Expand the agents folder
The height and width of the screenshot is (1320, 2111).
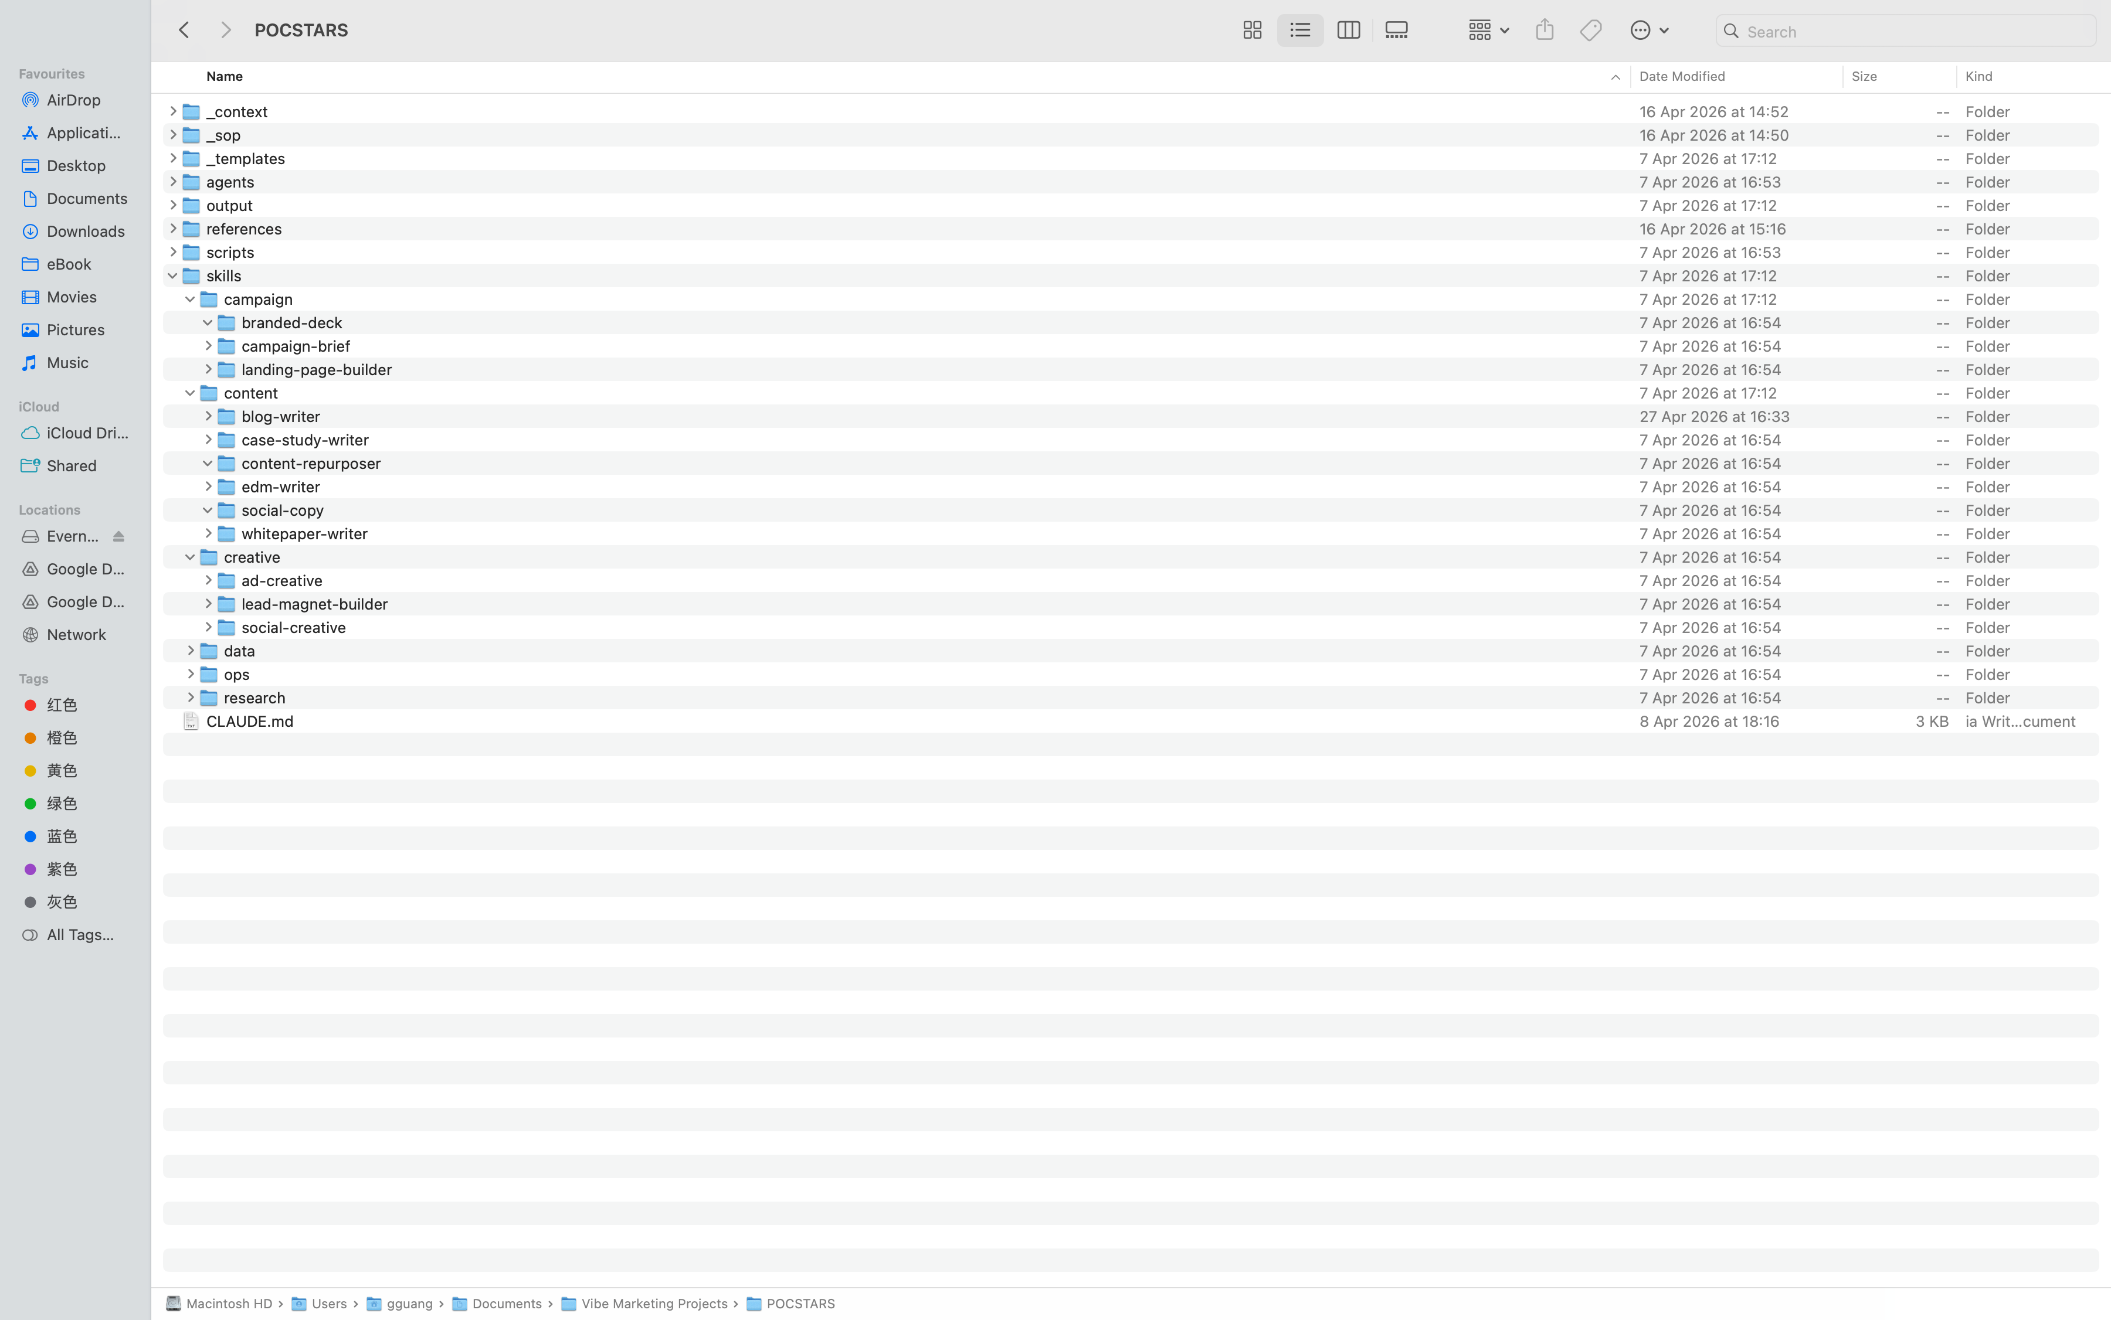click(x=173, y=182)
